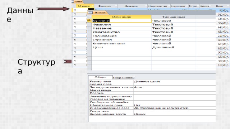This screenshot has width=230, height=129.
Task: Expand the record row priced 512,00р.
Action: pyautogui.click(x=75, y=14)
